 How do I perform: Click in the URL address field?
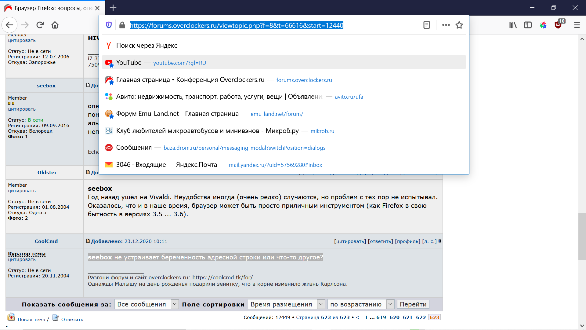coord(237,25)
